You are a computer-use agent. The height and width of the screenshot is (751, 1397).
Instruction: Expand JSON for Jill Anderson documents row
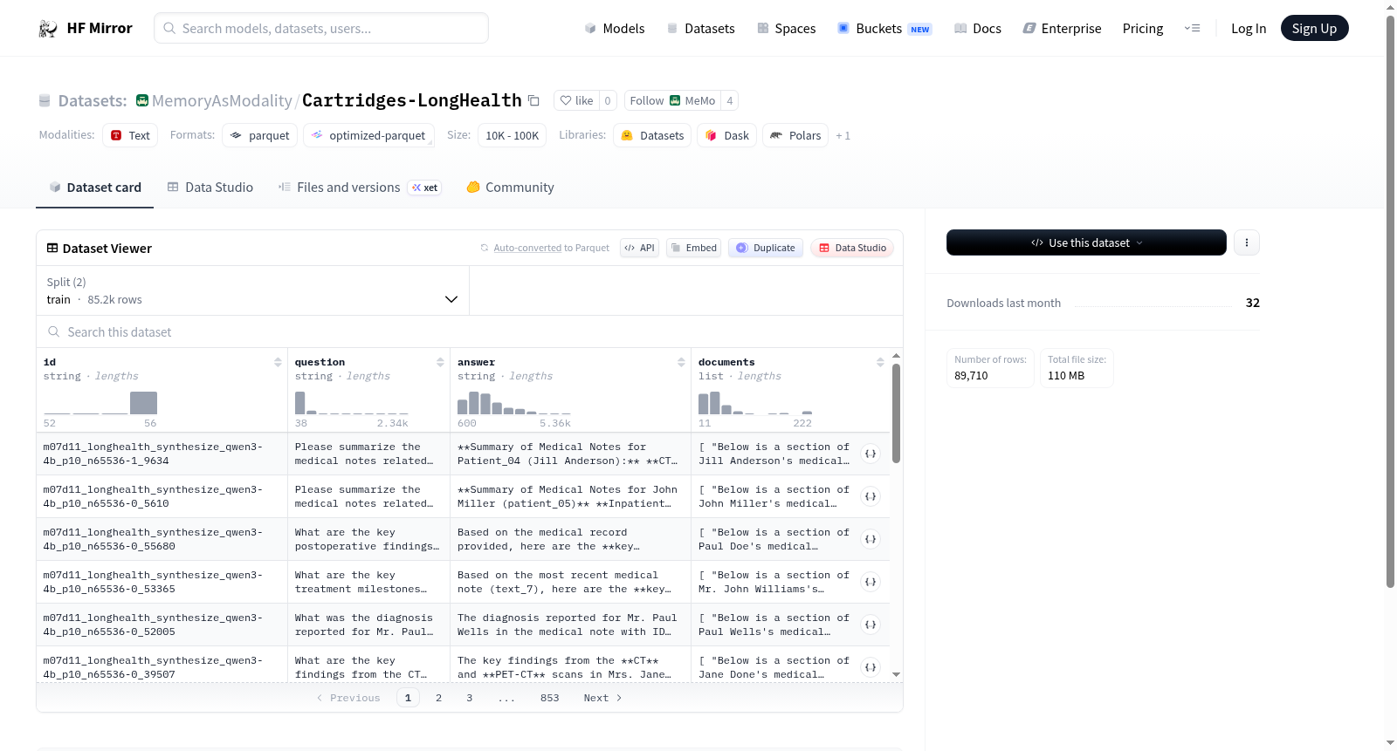coord(871,454)
